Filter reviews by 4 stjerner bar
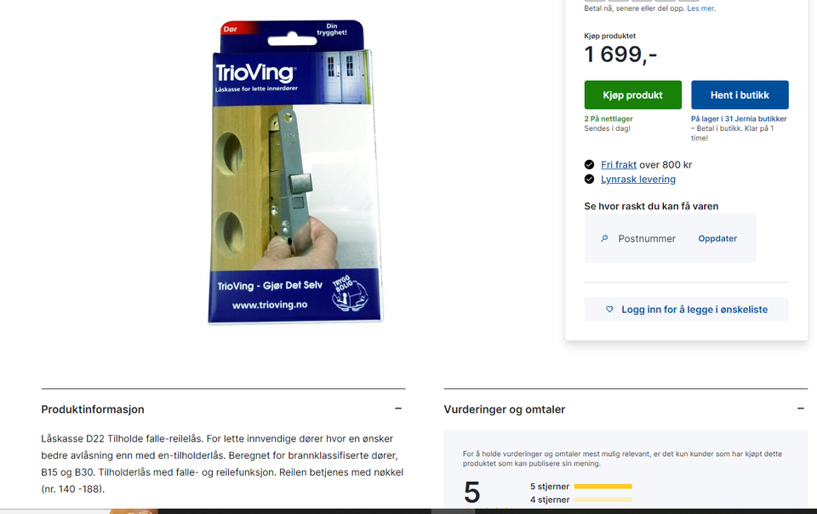The width and height of the screenshot is (817, 514). (x=581, y=500)
